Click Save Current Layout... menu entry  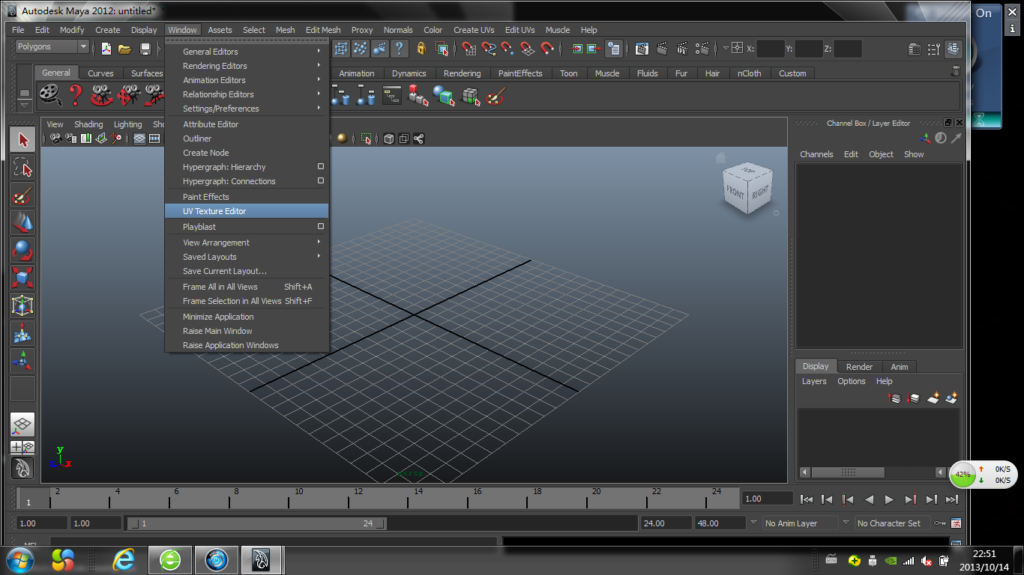tap(225, 271)
